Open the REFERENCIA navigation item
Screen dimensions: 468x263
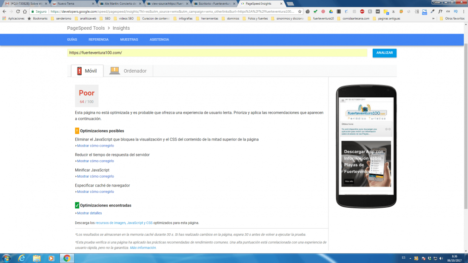[x=99, y=40]
